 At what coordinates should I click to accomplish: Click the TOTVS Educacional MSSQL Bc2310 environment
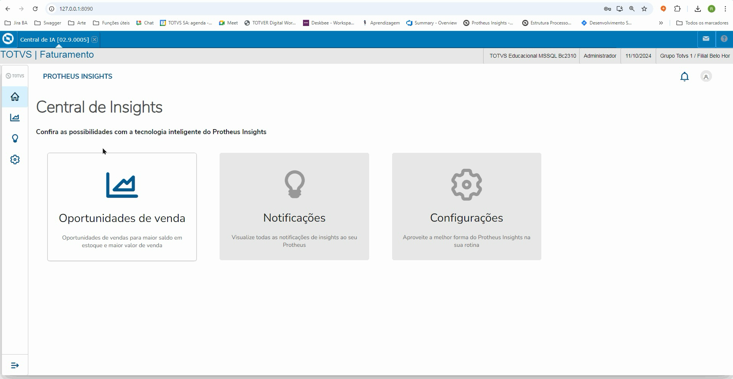pyautogui.click(x=533, y=56)
